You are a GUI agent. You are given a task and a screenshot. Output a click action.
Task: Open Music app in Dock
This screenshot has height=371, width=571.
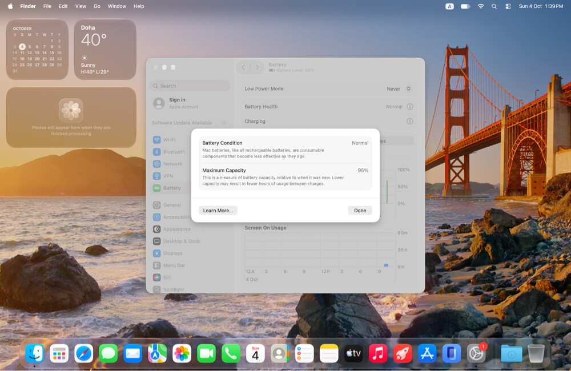(x=378, y=353)
